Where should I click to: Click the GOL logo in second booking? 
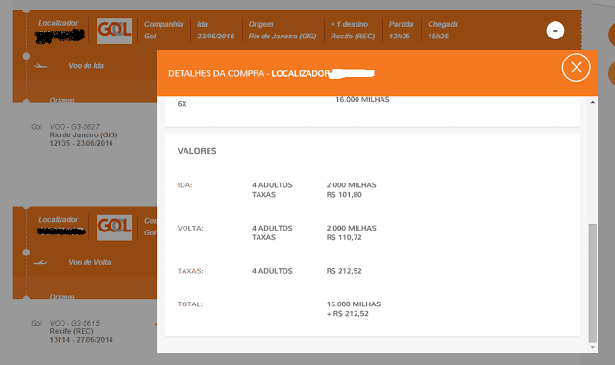(114, 228)
